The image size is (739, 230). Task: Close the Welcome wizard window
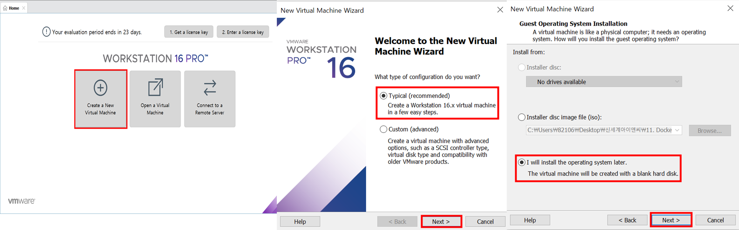500,10
